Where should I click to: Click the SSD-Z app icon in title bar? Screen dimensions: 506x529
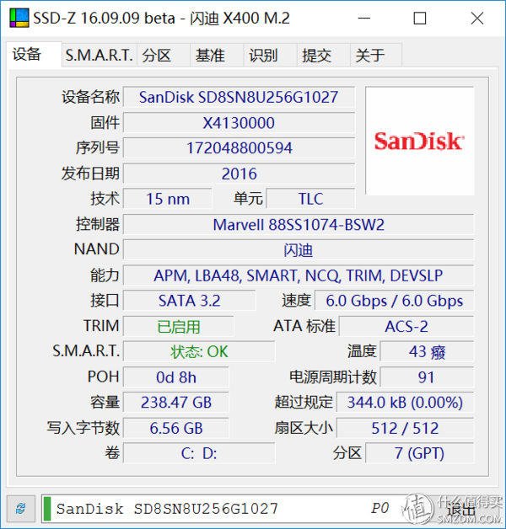coord(19,18)
